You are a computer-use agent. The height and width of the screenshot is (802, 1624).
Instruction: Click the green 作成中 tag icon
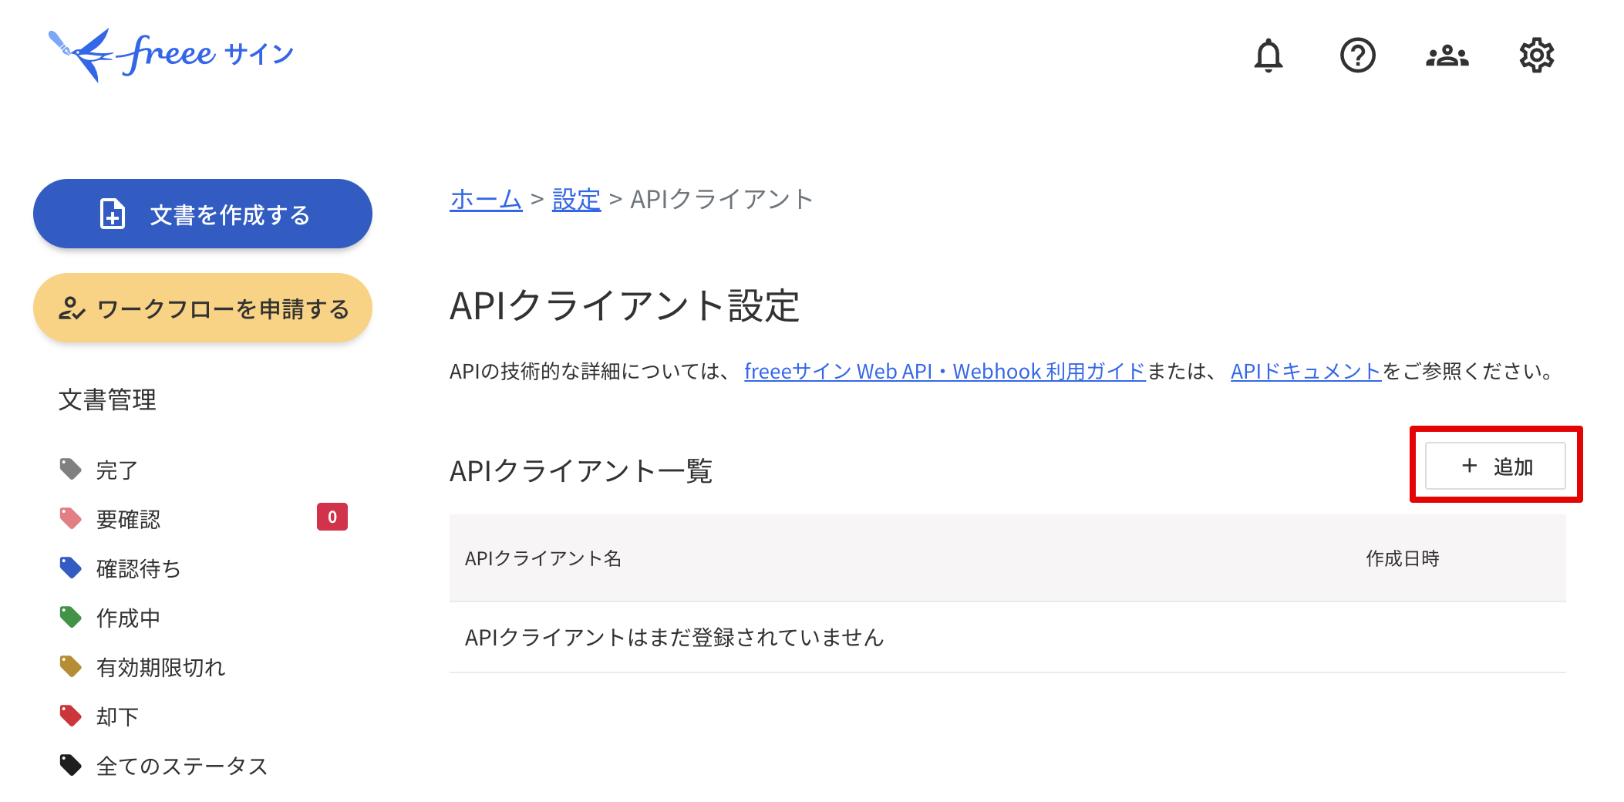pos(71,617)
